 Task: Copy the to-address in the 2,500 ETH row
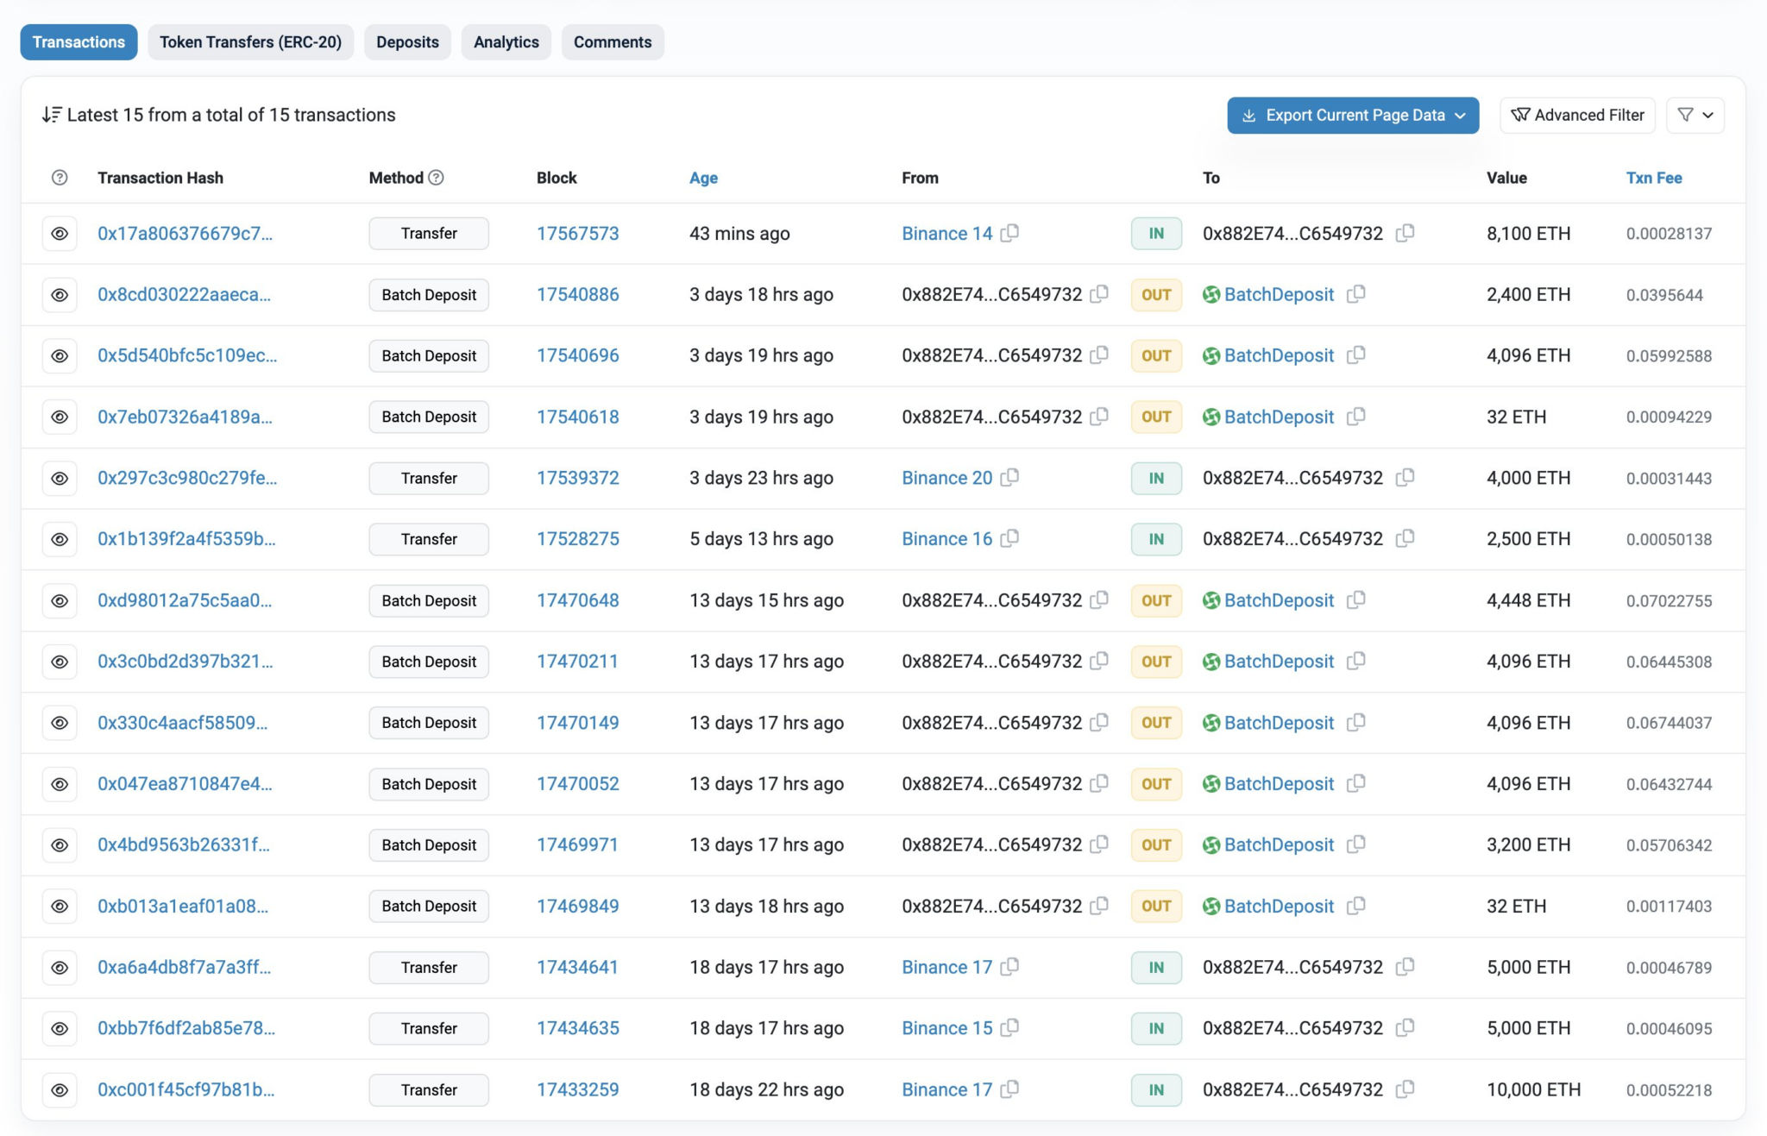tap(1405, 538)
